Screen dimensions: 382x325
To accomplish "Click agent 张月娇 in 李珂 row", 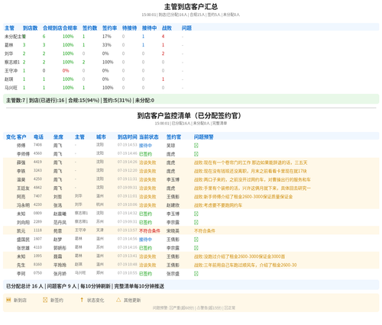I will 60,274.
